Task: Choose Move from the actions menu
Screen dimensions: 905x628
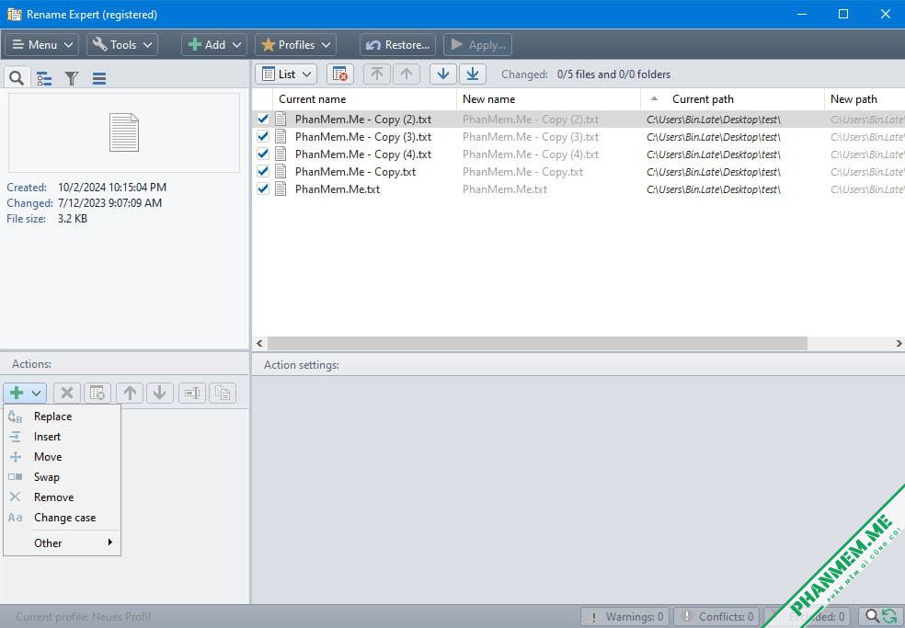Action: pyautogui.click(x=62, y=457)
